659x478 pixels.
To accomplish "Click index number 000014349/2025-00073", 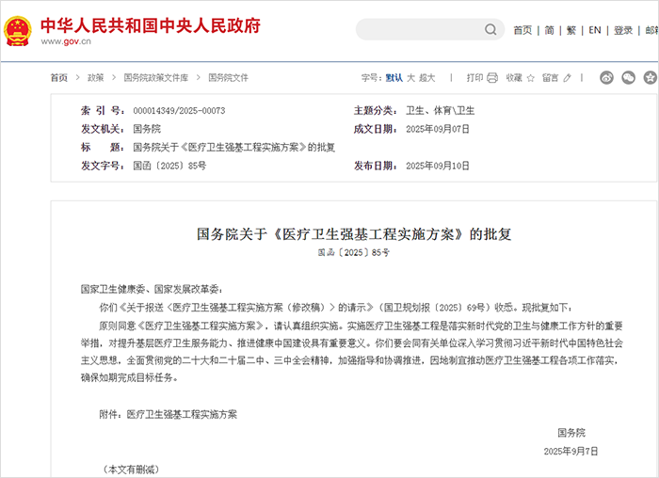I will tap(179, 111).
